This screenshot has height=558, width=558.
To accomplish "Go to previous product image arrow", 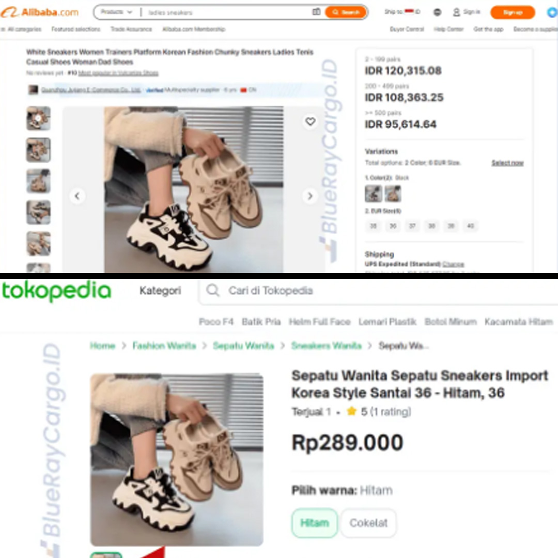I will tap(77, 196).
